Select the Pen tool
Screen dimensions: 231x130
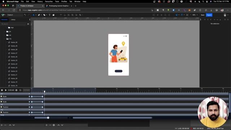pyautogui.click(x=39, y=15)
